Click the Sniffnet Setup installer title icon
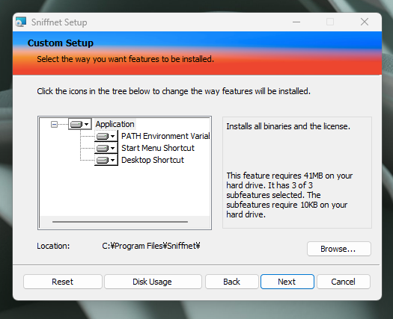The height and width of the screenshot is (319, 393). (20, 22)
